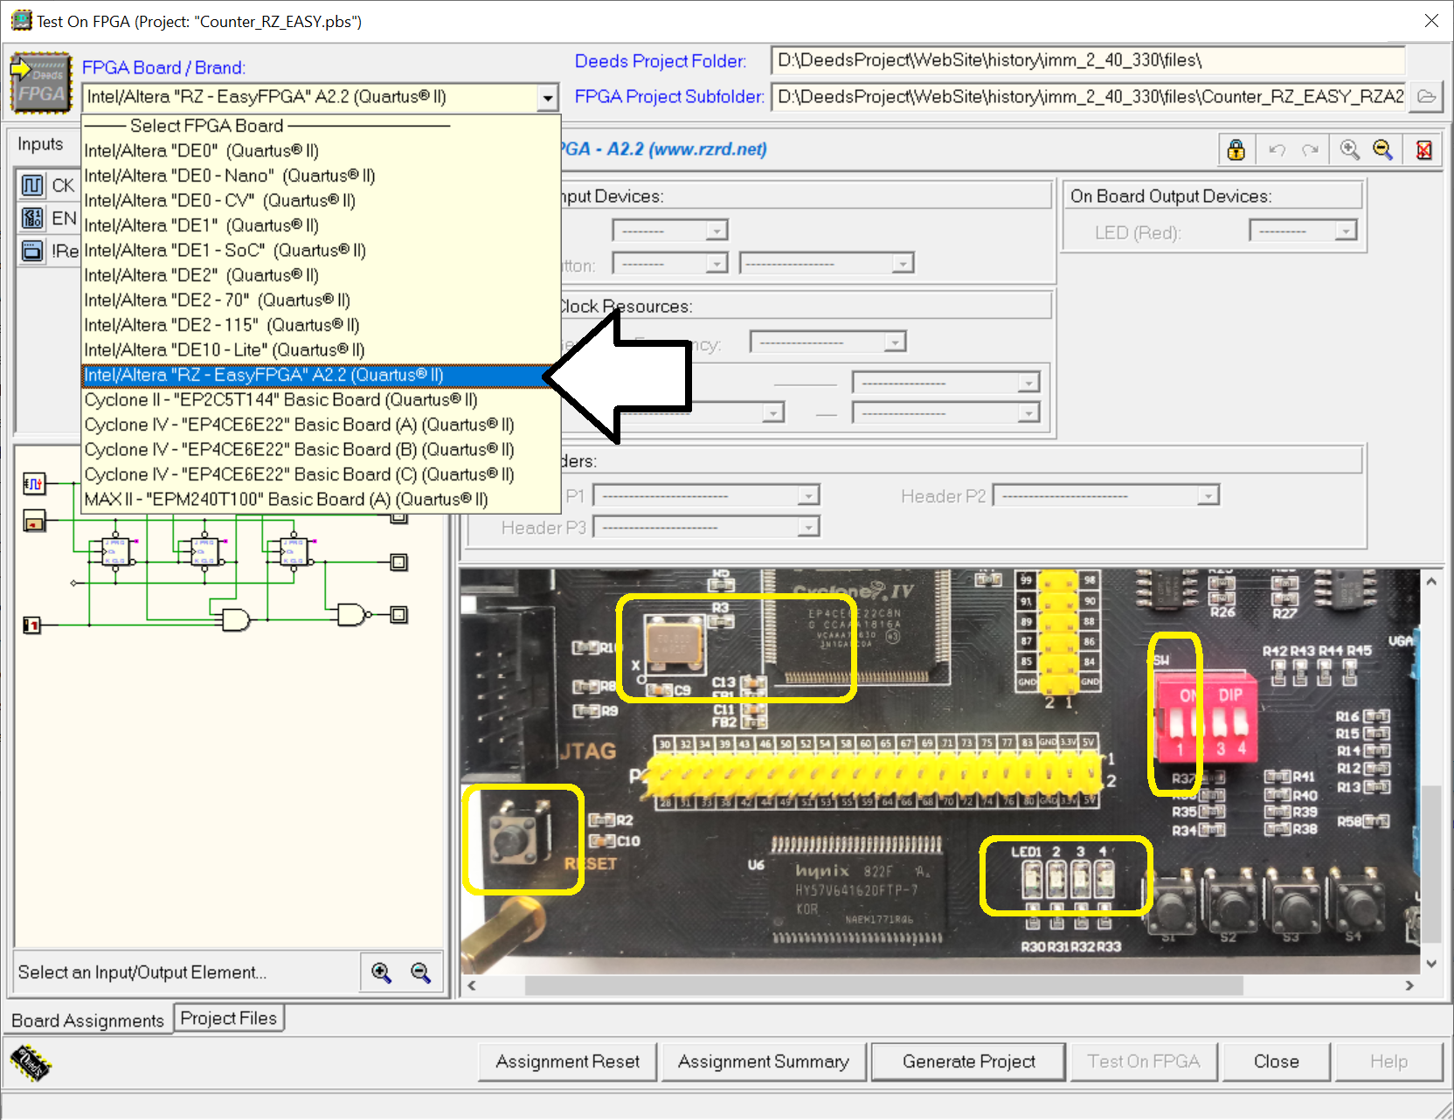Browse for FPGA project subfolder

click(1426, 97)
